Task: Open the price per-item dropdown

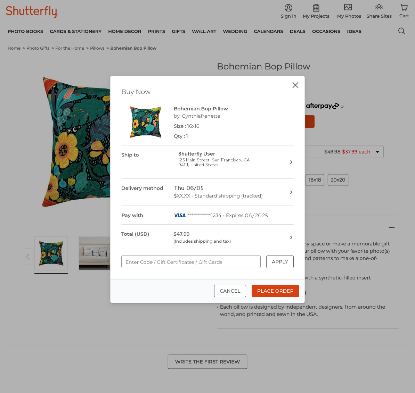Action: [x=377, y=152]
